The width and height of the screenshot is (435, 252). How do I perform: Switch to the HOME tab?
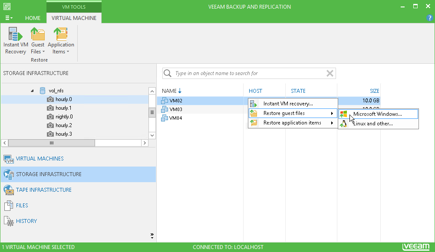33,18
